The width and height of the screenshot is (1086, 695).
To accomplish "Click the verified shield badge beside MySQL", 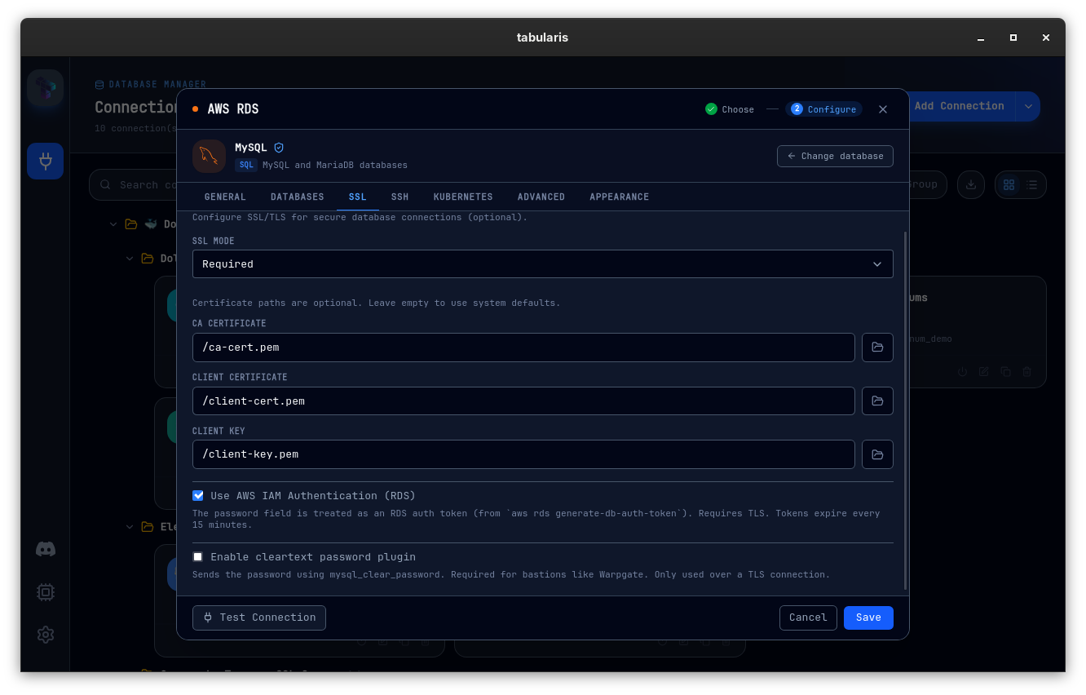I will [279, 148].
